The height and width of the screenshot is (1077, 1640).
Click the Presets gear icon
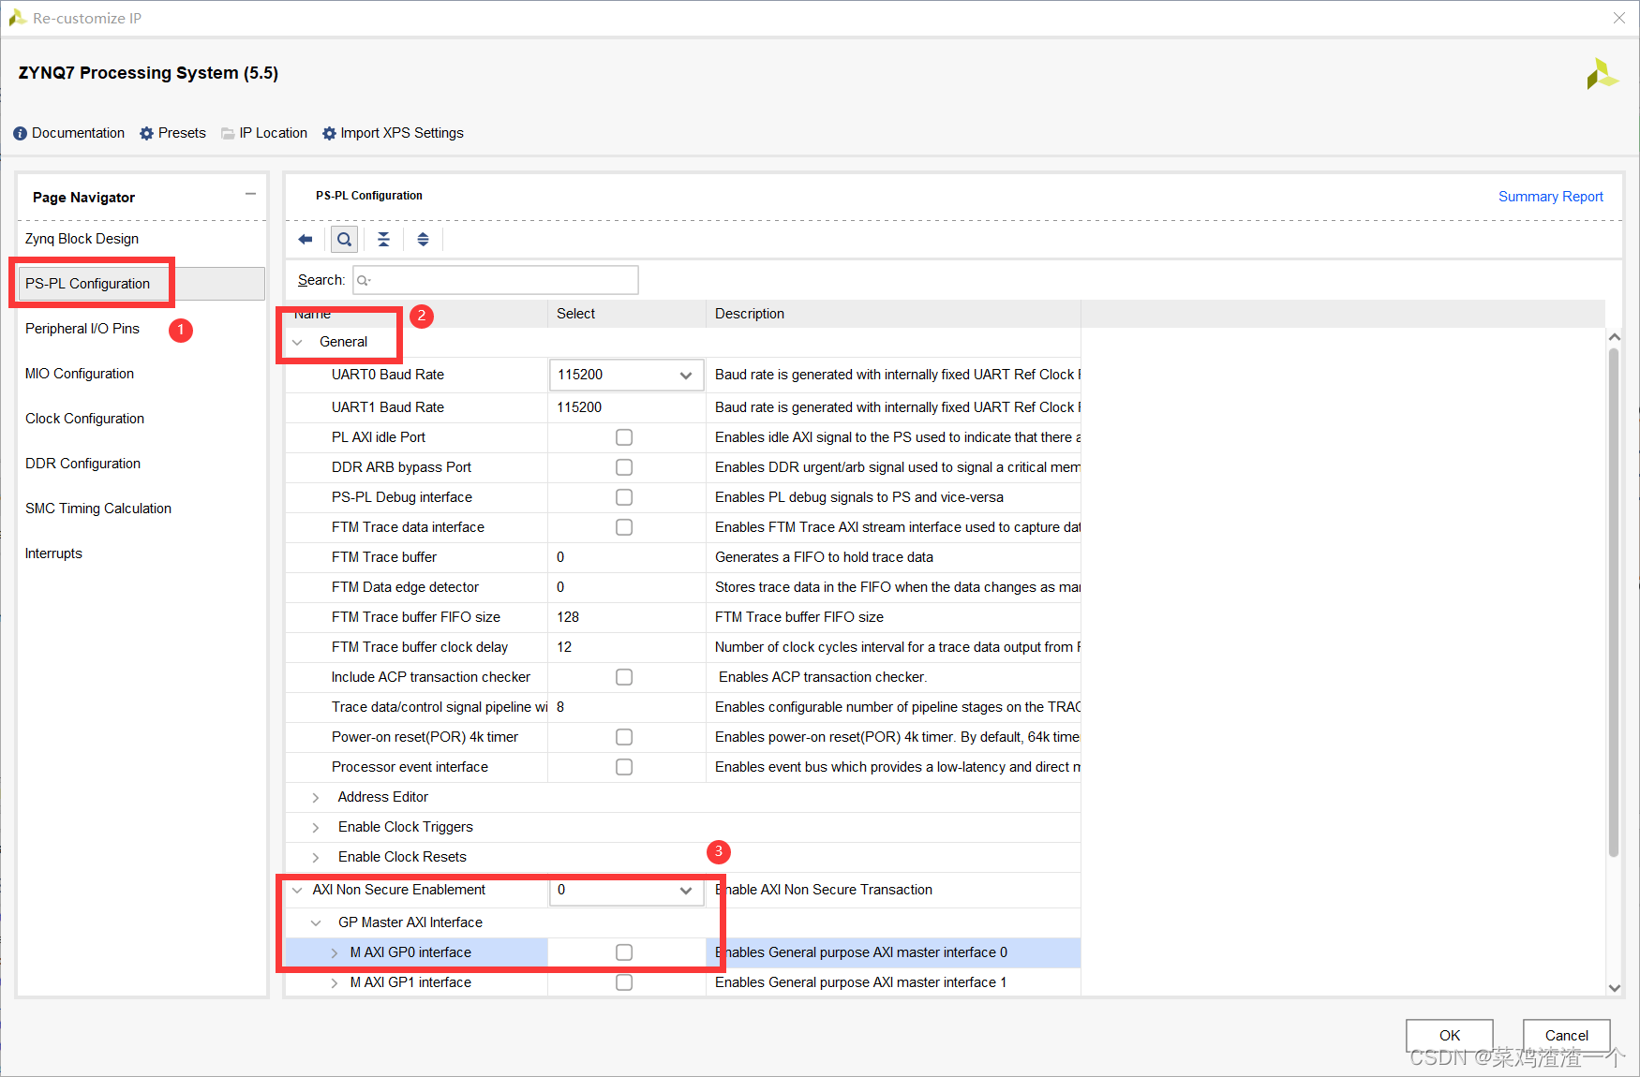coord(146,134)
